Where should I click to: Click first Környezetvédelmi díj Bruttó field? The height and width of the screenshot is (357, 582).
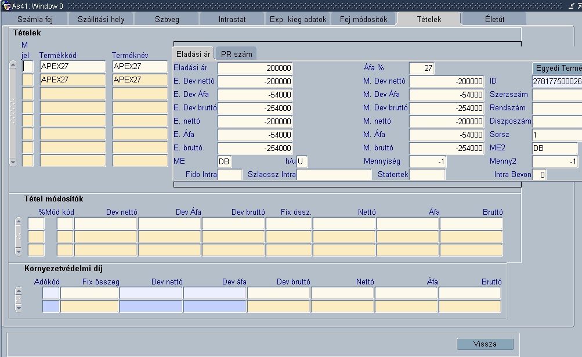click(x=470, y=293)
